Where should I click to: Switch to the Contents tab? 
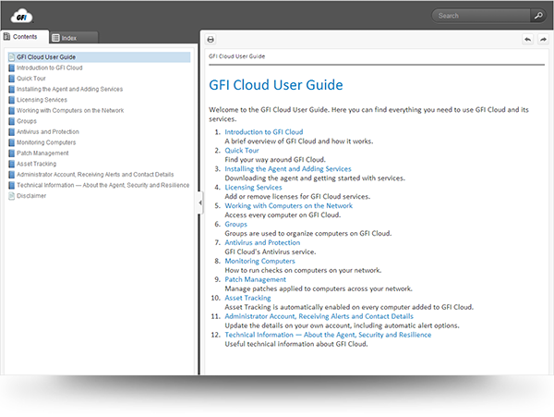click(x=25, y=37)
